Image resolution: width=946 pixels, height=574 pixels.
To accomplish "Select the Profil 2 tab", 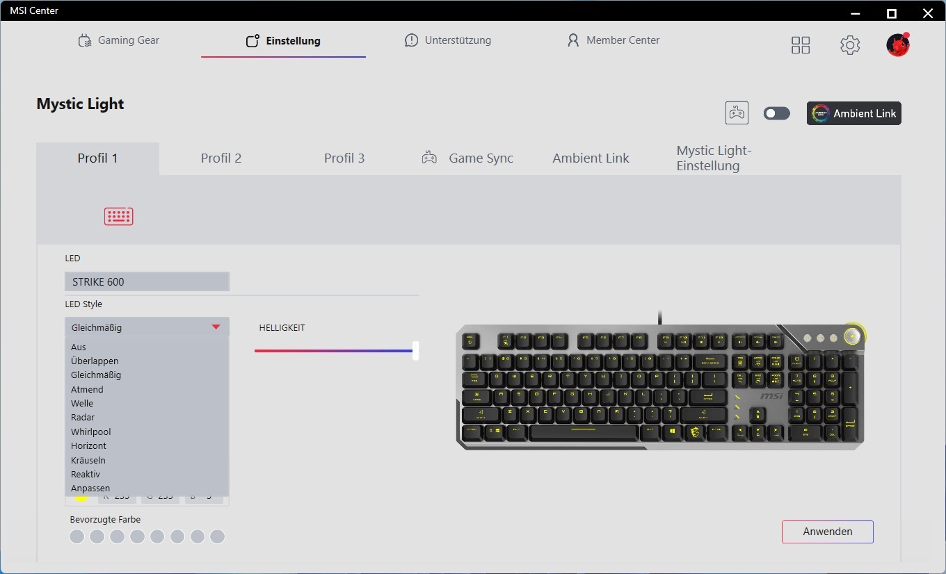I will coord(221,158).
